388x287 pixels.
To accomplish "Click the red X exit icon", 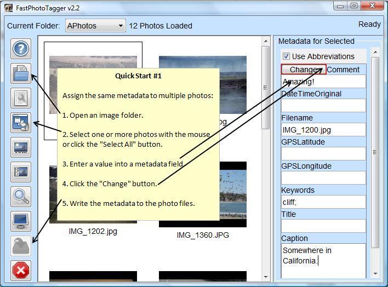I will (x=21, y=270).
